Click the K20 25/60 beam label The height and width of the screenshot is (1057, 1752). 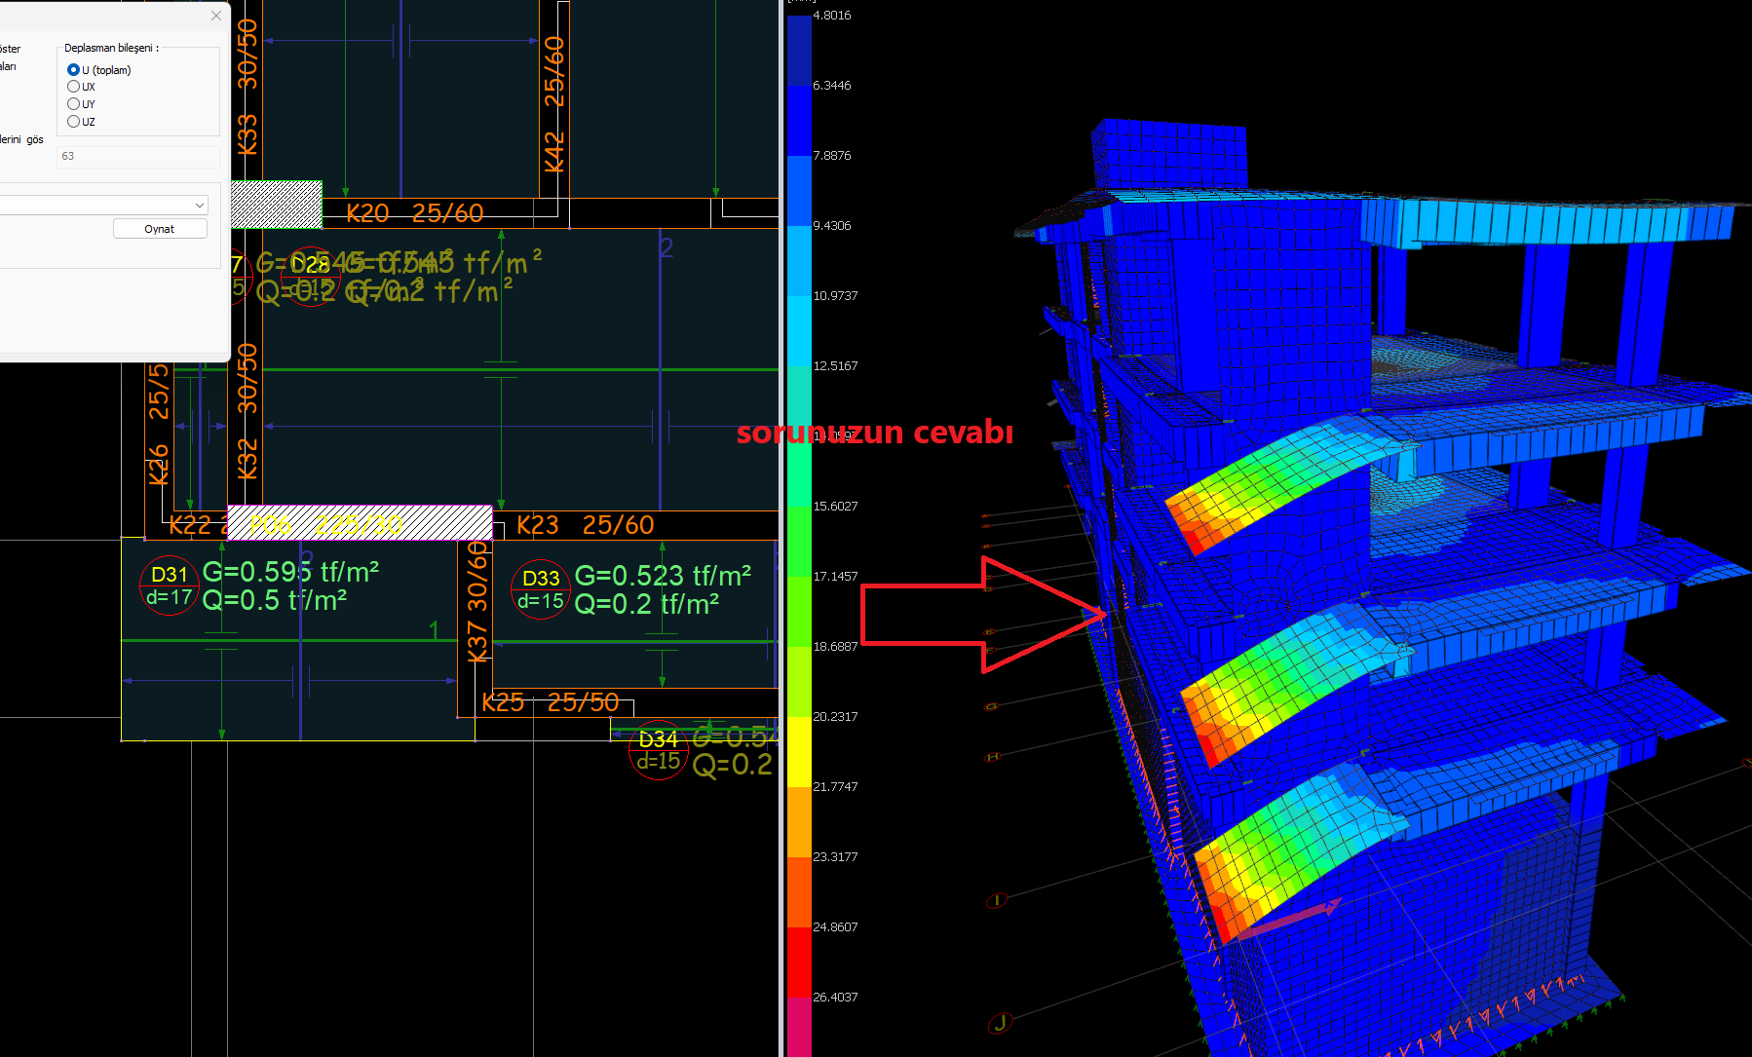414,213
